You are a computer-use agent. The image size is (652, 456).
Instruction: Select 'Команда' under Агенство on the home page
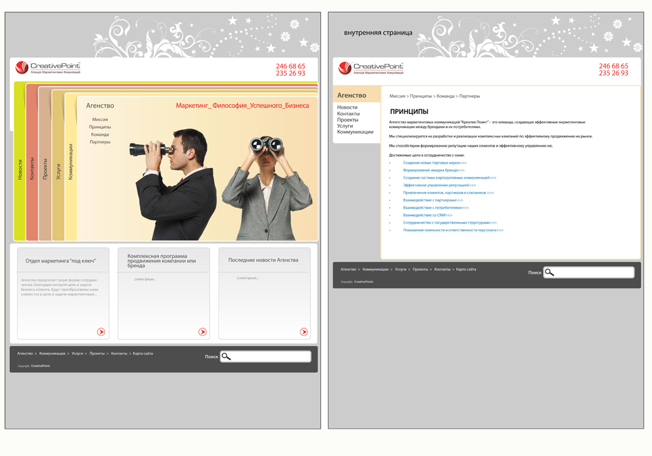(100, 134)
